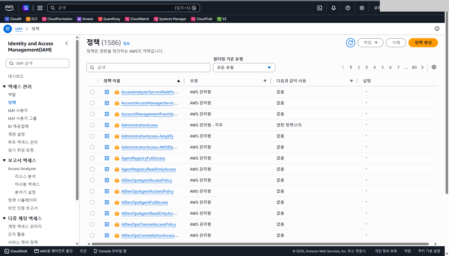Focus the policy search field

click(x=148, y=68)
